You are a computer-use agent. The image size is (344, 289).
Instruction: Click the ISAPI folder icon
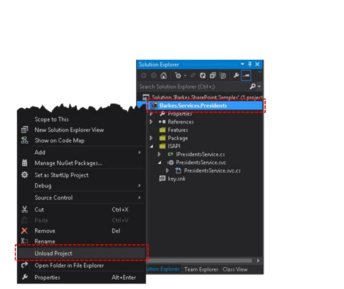coord(163,146)
